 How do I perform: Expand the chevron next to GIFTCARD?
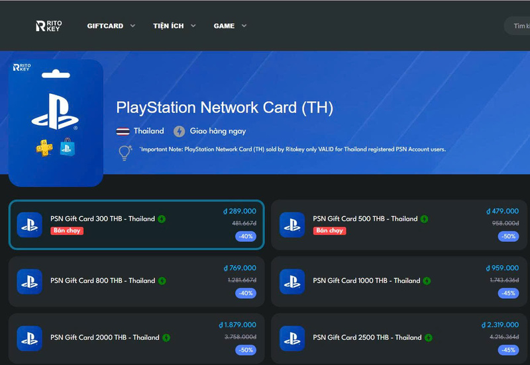coord(133,26)
